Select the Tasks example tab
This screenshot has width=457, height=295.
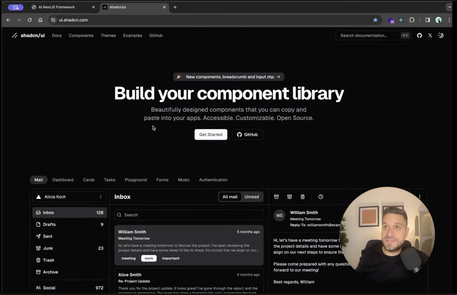[x=110, y=180]
